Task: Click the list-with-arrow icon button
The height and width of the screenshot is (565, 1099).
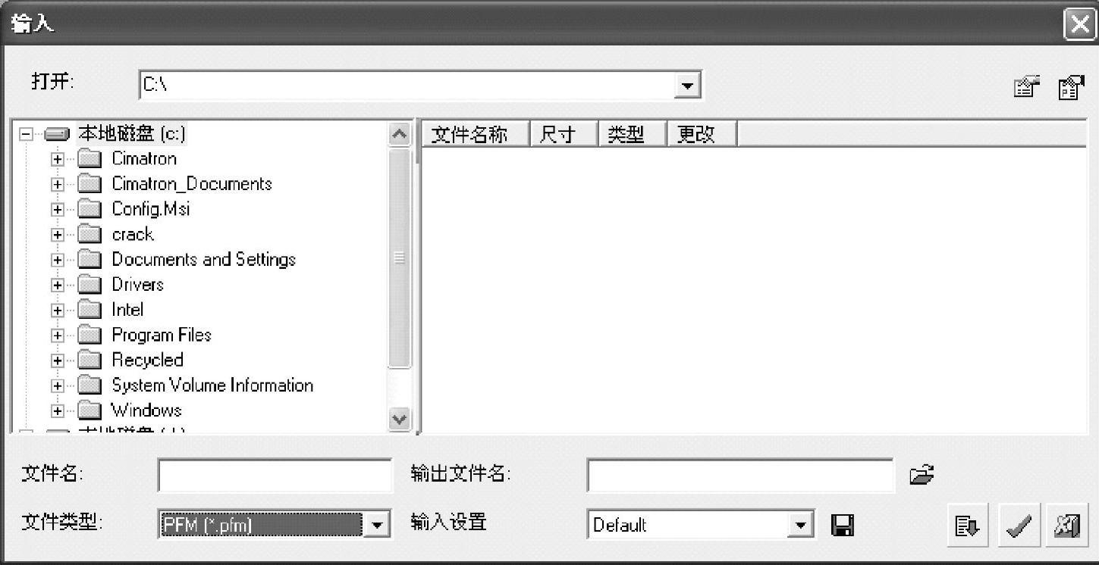Action: pos(969,526)
